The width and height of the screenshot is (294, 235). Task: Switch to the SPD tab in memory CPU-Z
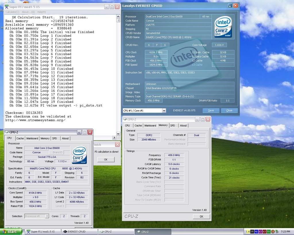[173, 125]
